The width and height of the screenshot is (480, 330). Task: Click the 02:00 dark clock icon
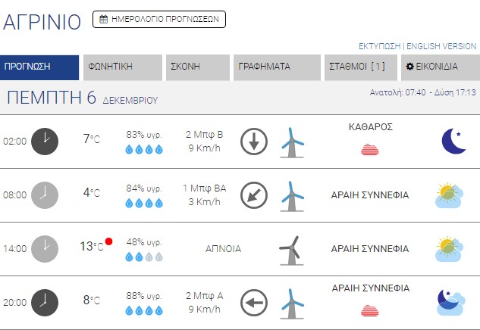tap(45, 142)
